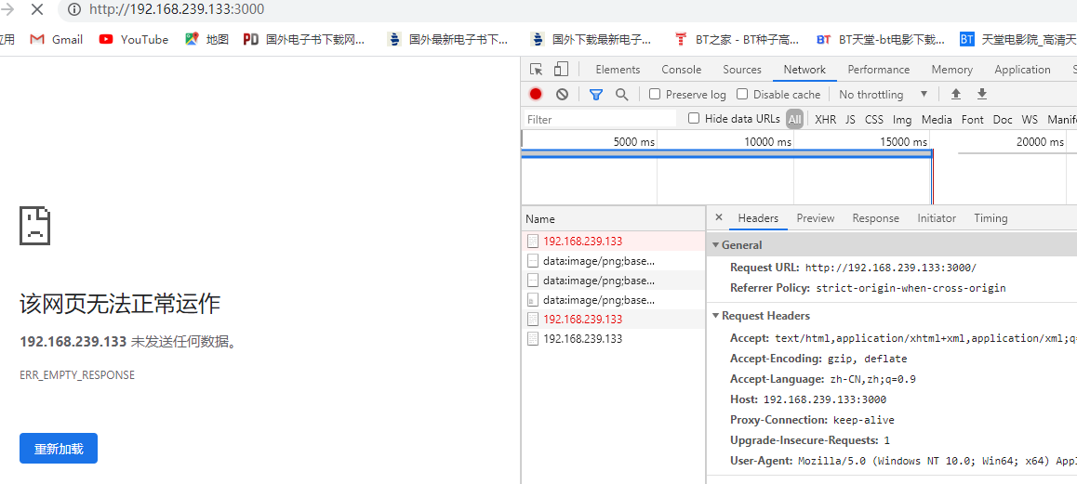This screenshot has width=1077, height=484.
Task: Open the Preview details tab
Action: tap(816, 218)
